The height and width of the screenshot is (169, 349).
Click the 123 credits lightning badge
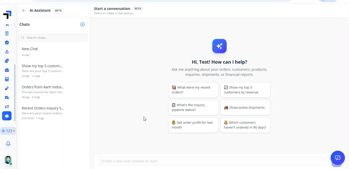click(8, 131)
